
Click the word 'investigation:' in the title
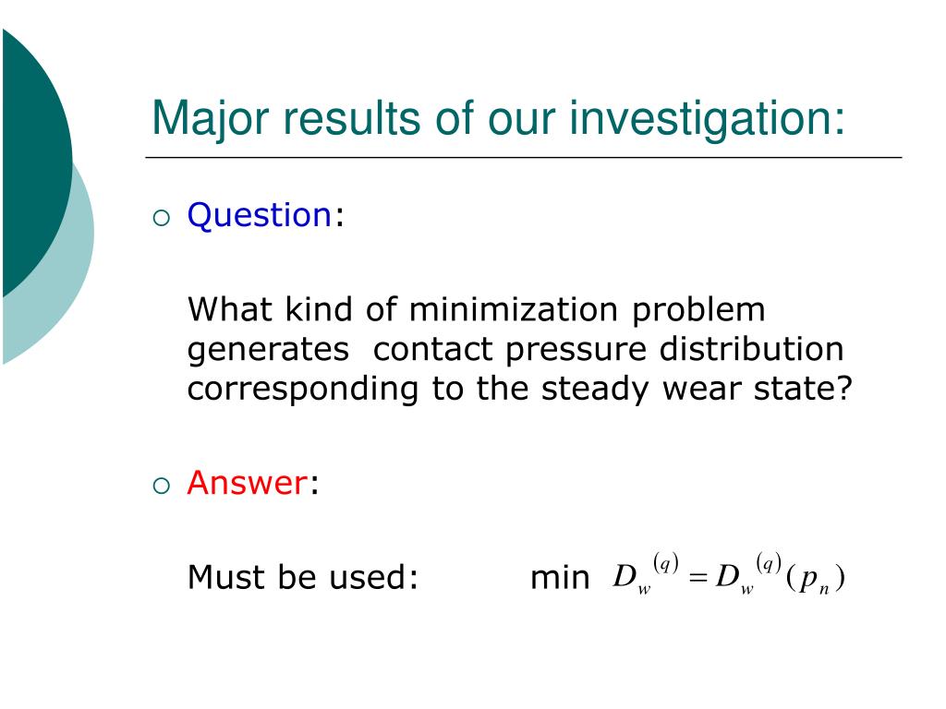pos(707,119)
